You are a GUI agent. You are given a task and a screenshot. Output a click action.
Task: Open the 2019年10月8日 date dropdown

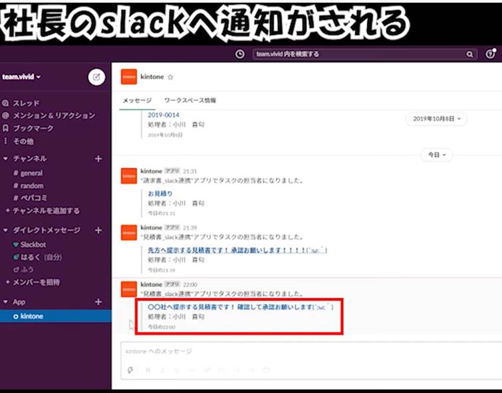pyautogui.click(x=436, y=119)
